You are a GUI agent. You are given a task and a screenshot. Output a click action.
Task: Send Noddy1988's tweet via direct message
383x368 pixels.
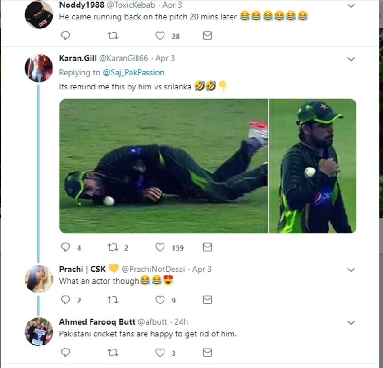(207, 36)
